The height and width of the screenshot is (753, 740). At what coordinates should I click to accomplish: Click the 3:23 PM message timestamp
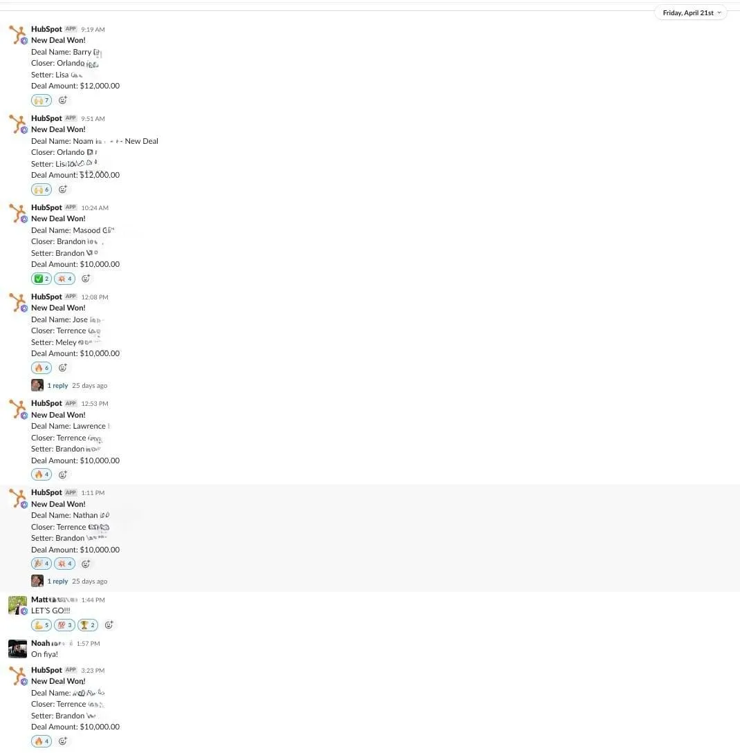click(x=93, y=671)
